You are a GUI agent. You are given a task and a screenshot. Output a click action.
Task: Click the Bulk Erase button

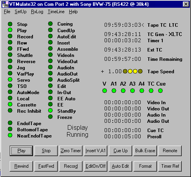145,151
